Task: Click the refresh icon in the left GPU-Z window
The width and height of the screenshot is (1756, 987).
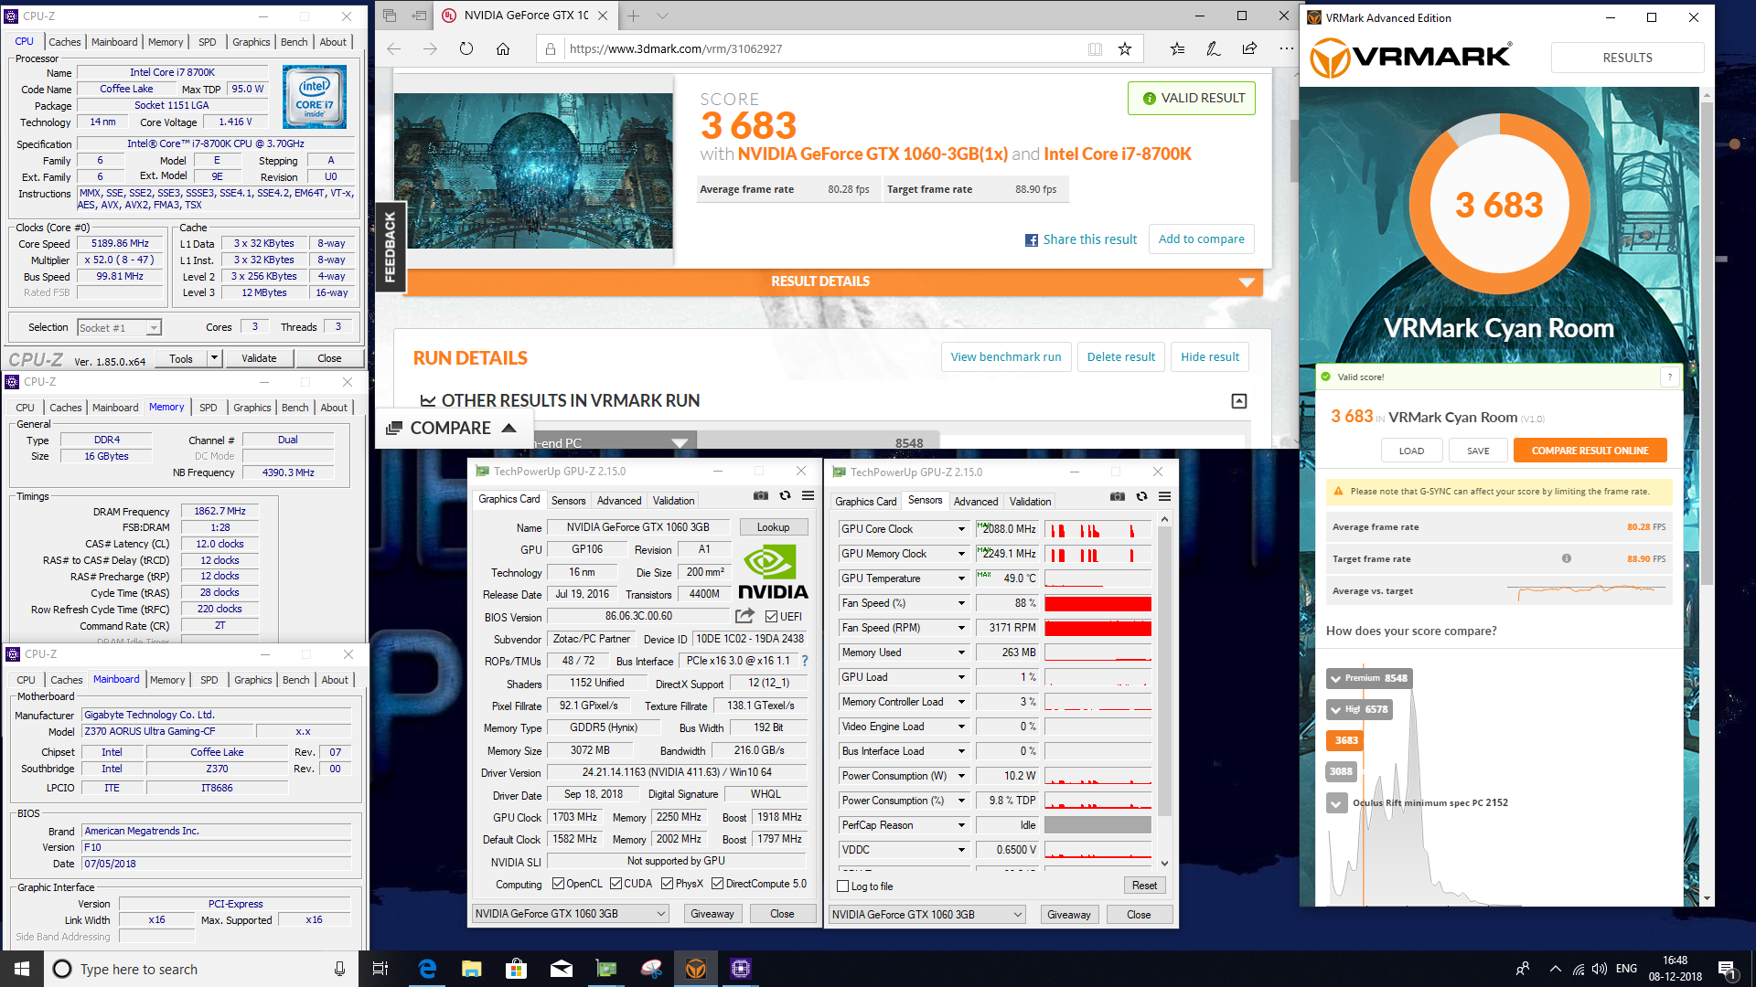Action: tap(785, 495)
